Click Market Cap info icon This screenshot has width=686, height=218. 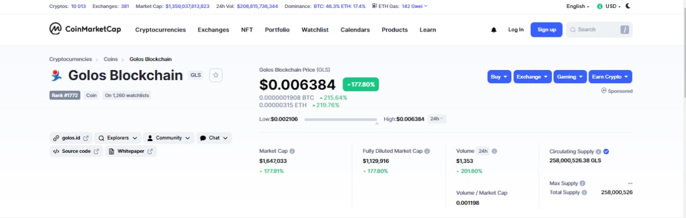292,151
